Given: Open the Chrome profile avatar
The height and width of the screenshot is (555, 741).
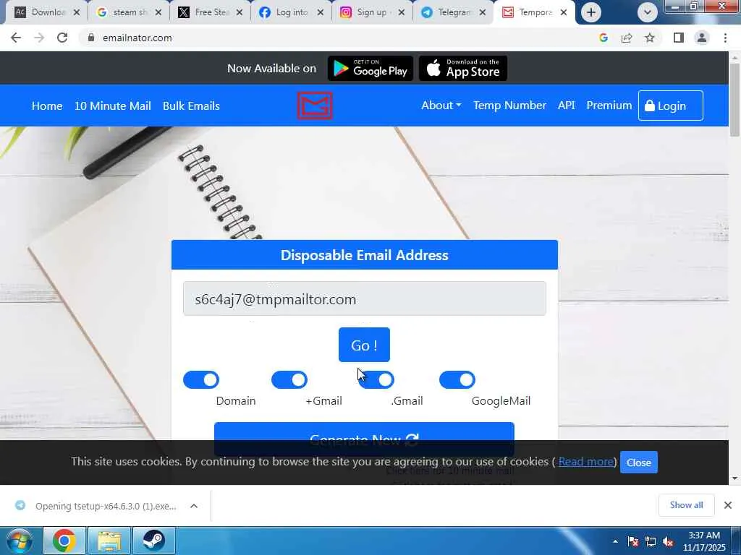Looking at the screenshot, I should pyautogui.click(x=702, y=38).
